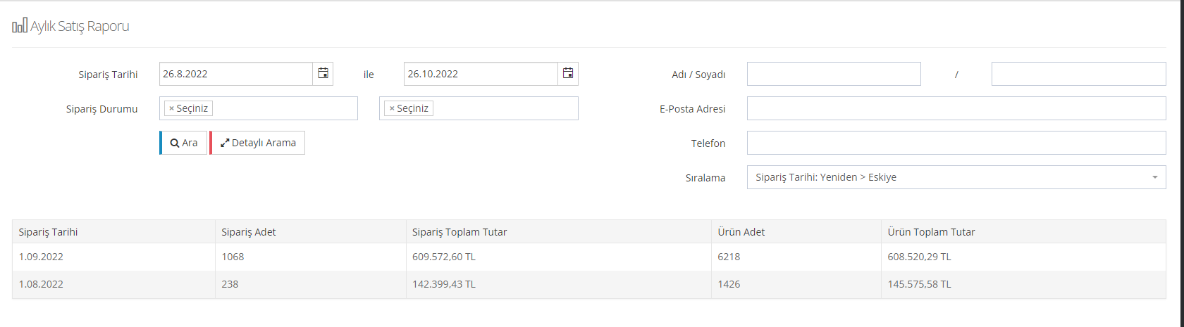1184x327 pixels.
Task: Click the surname field after the slash
Action: click(x=1079, y=74)
